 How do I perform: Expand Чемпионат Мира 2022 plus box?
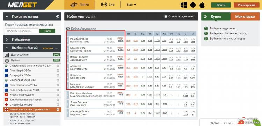pos(58,80)
